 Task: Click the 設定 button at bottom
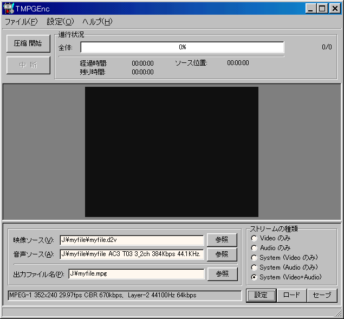pos(261,295)
